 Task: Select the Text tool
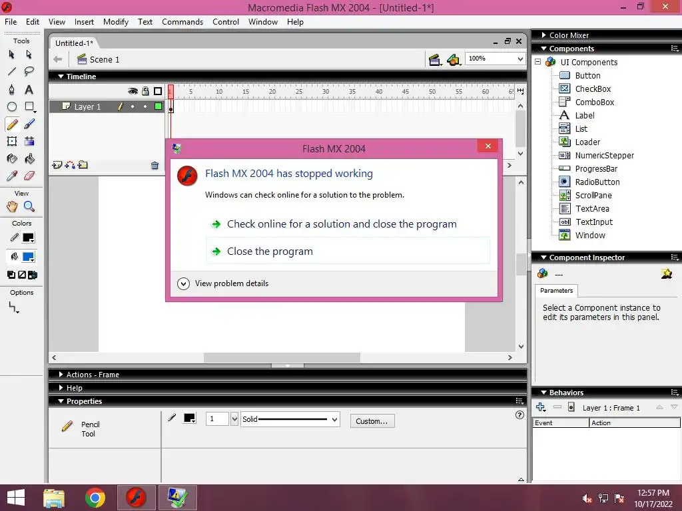coord(29,90)
